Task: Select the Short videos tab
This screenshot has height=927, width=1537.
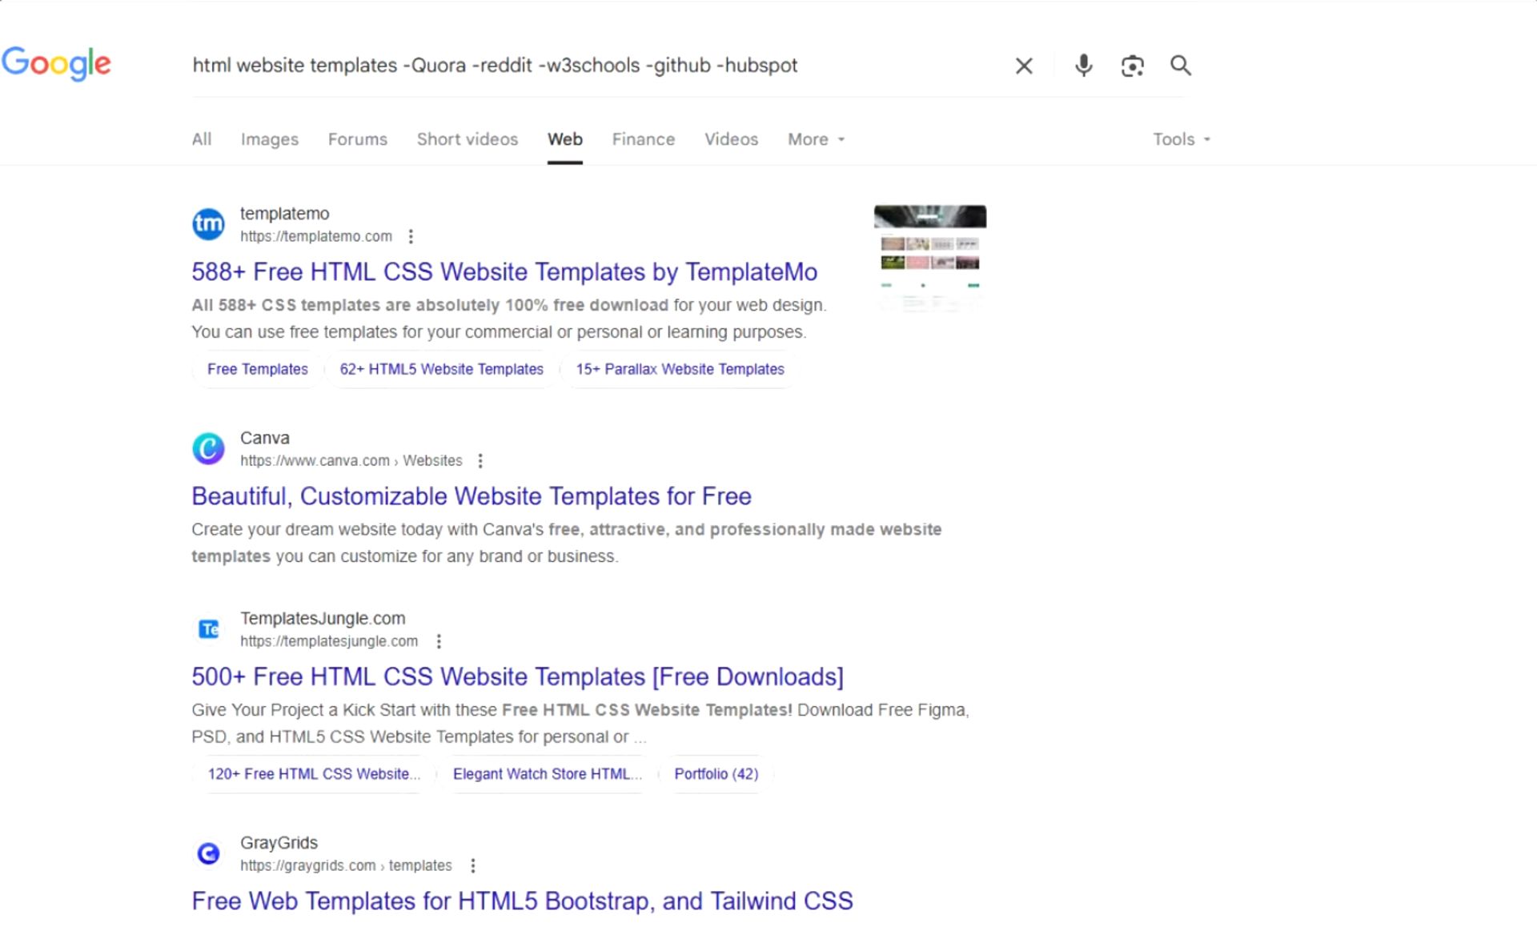Action: 467,139
